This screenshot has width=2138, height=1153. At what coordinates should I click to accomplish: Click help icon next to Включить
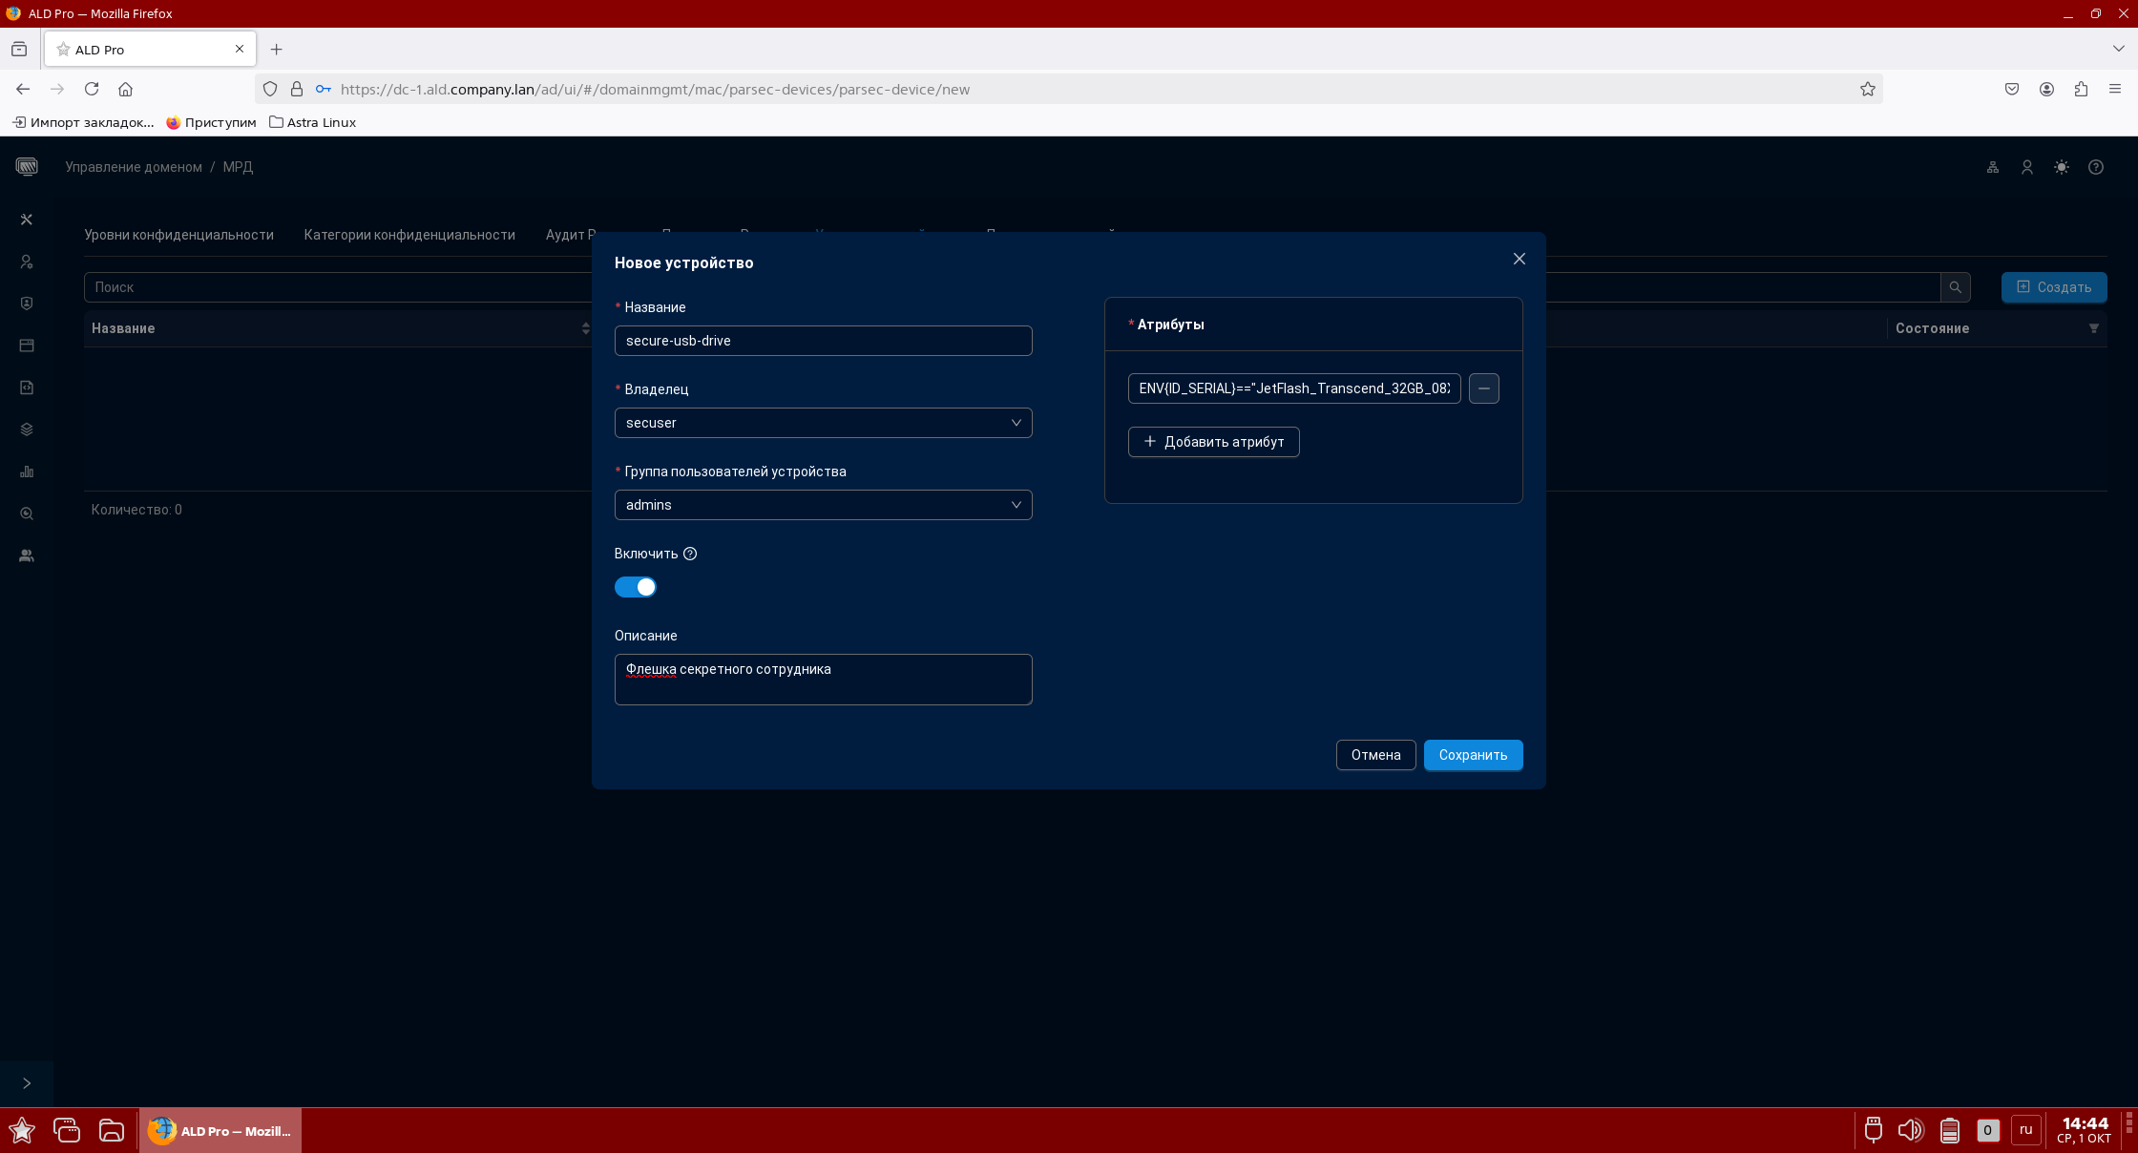pyautogui.click(x=690, y=554)
